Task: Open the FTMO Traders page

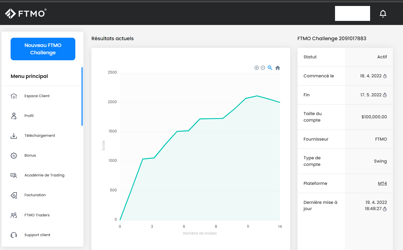Action: (x=37, y=215)
